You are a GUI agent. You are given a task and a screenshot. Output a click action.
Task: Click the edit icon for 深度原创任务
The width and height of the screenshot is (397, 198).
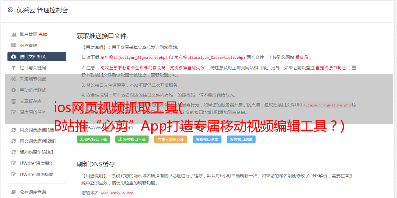pyautogui.click(x=14, y=112)
